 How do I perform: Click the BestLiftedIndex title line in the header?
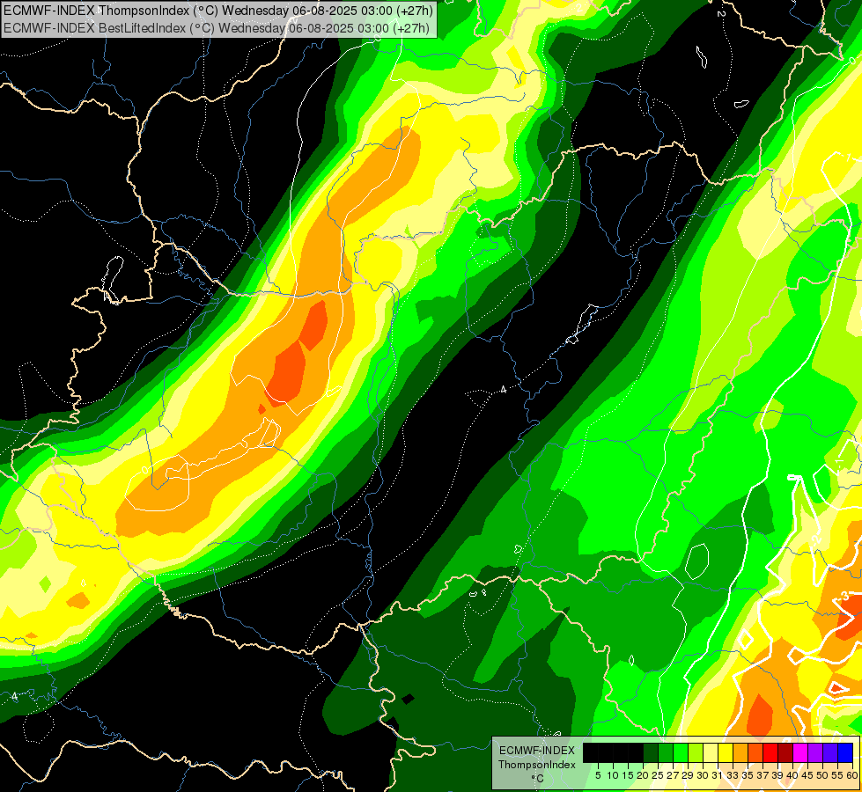click(x=216, y=28)
